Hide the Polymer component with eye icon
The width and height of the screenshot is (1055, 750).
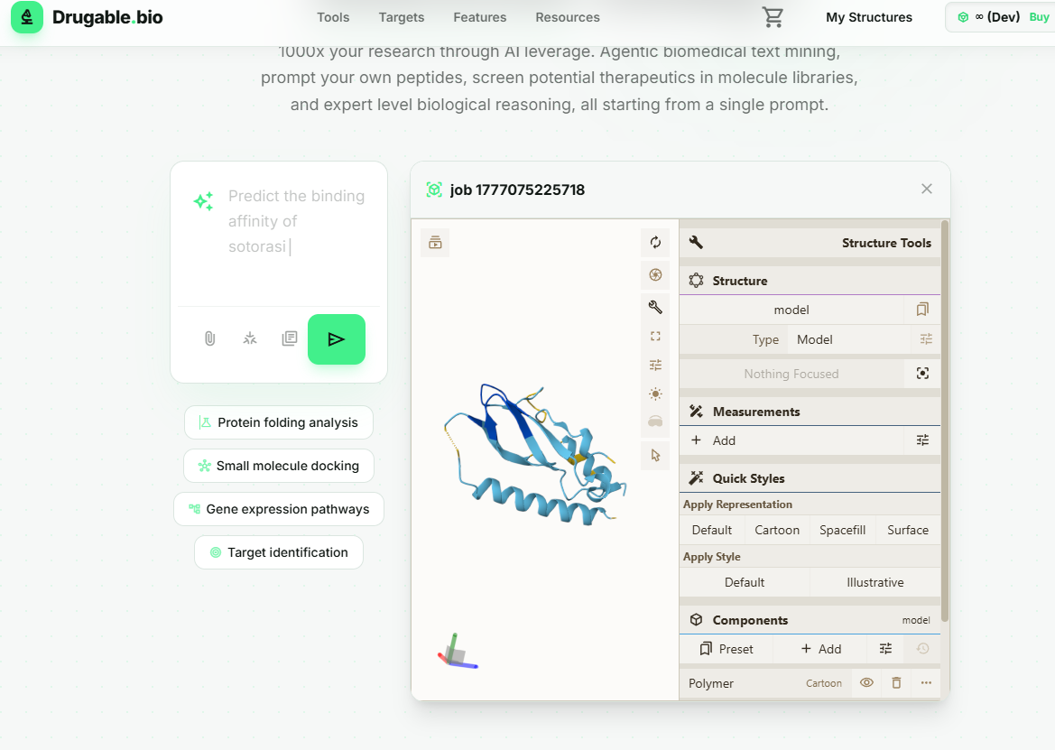[x=866, y=683]
